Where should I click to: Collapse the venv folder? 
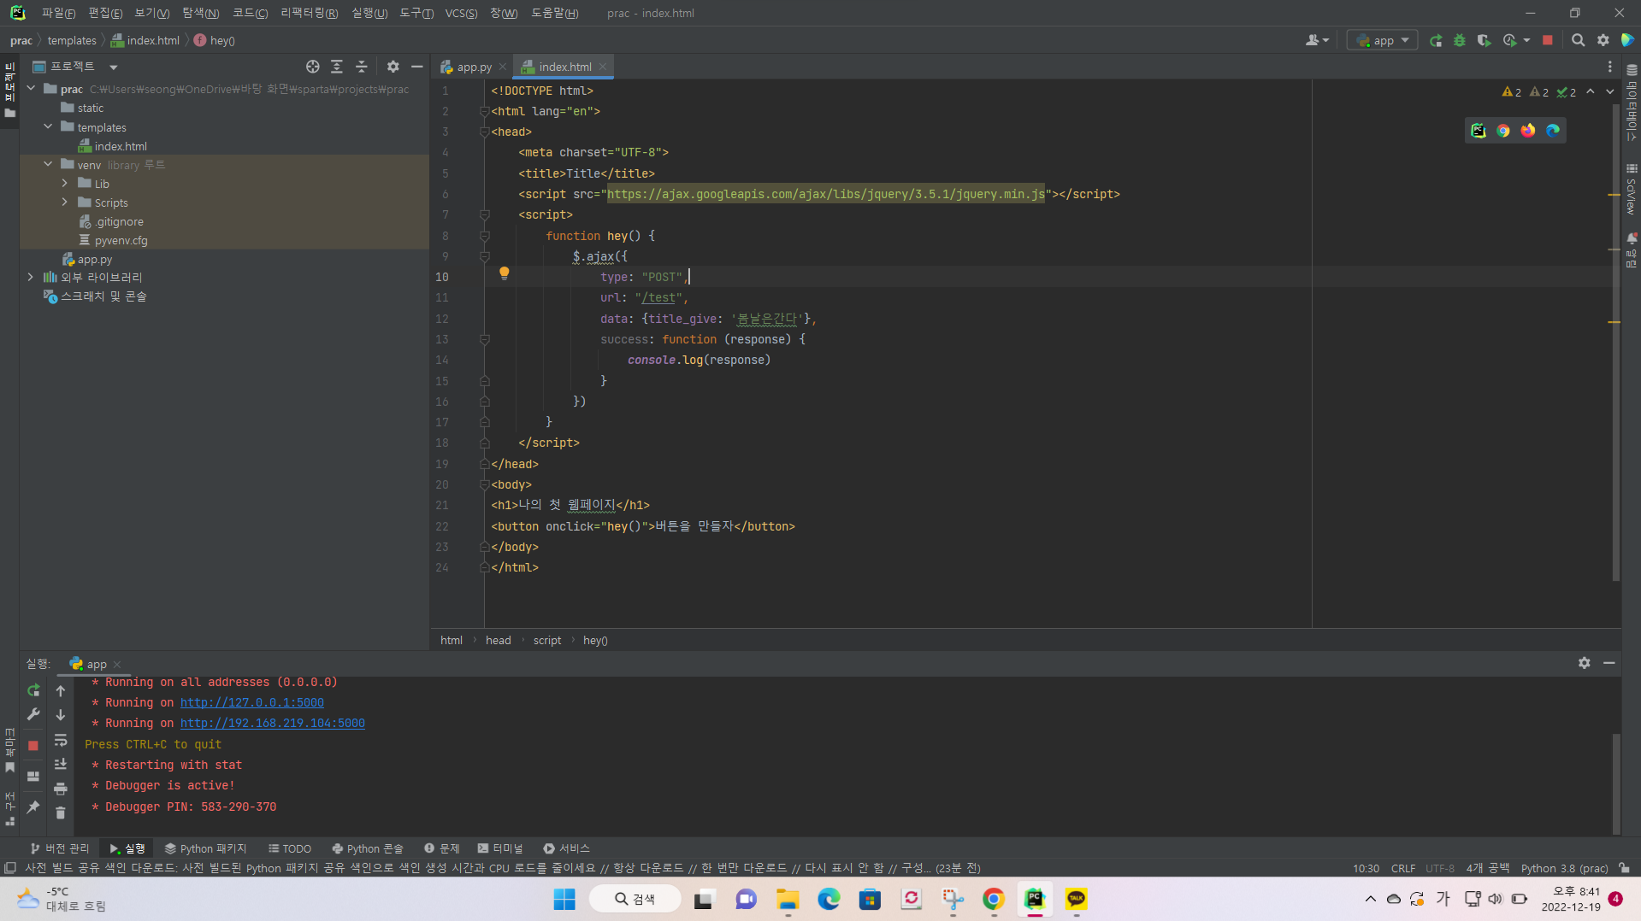coord(48,164)
